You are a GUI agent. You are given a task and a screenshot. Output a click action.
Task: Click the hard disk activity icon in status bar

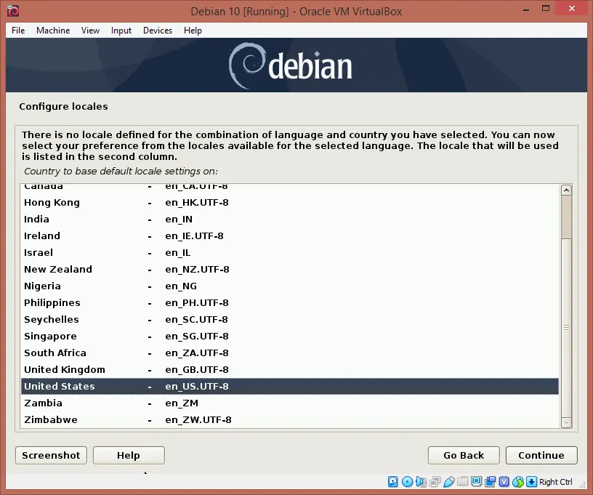(393, 481)
